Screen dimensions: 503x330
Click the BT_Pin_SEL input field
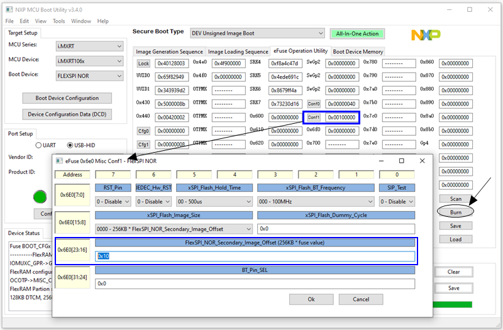[255, 283]
